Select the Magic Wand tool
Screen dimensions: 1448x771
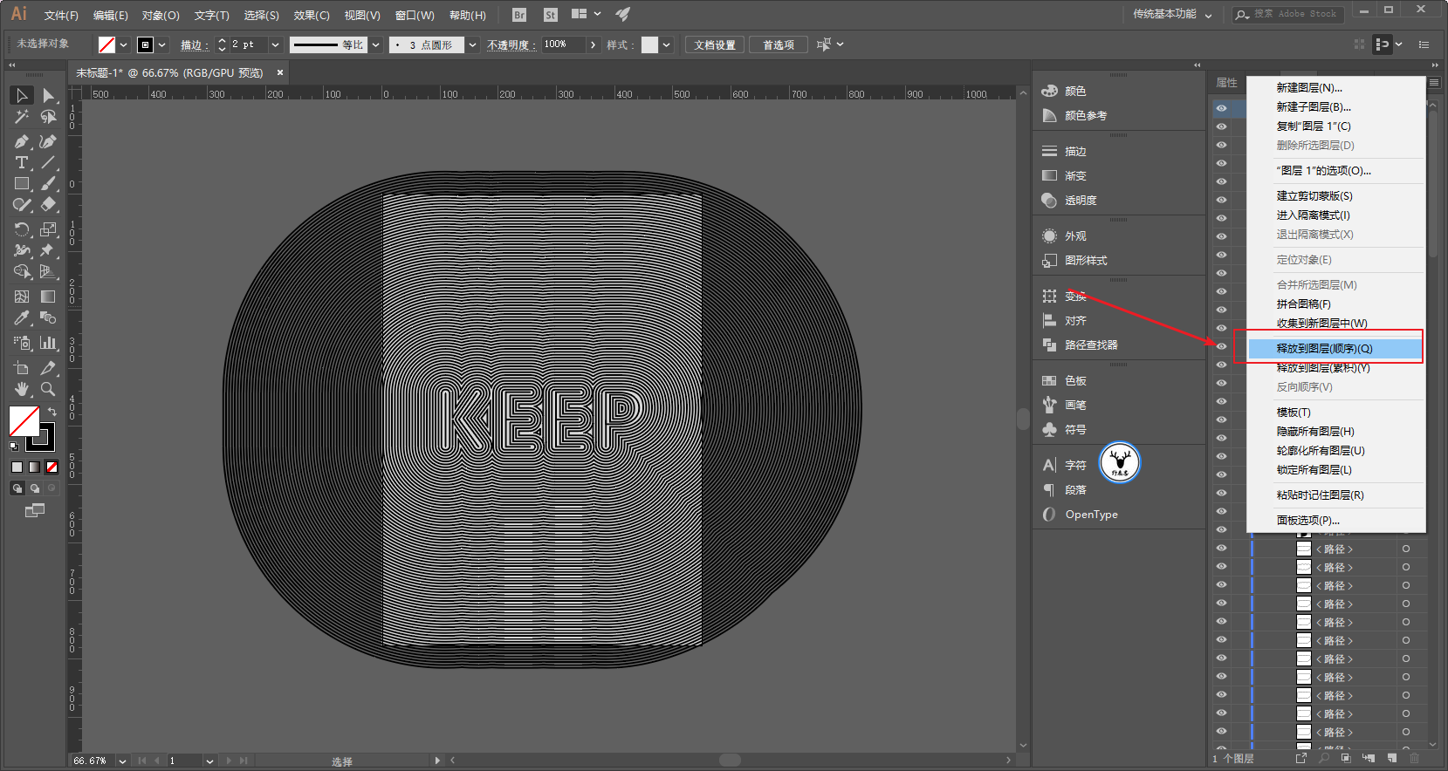[x=22, y=117]
